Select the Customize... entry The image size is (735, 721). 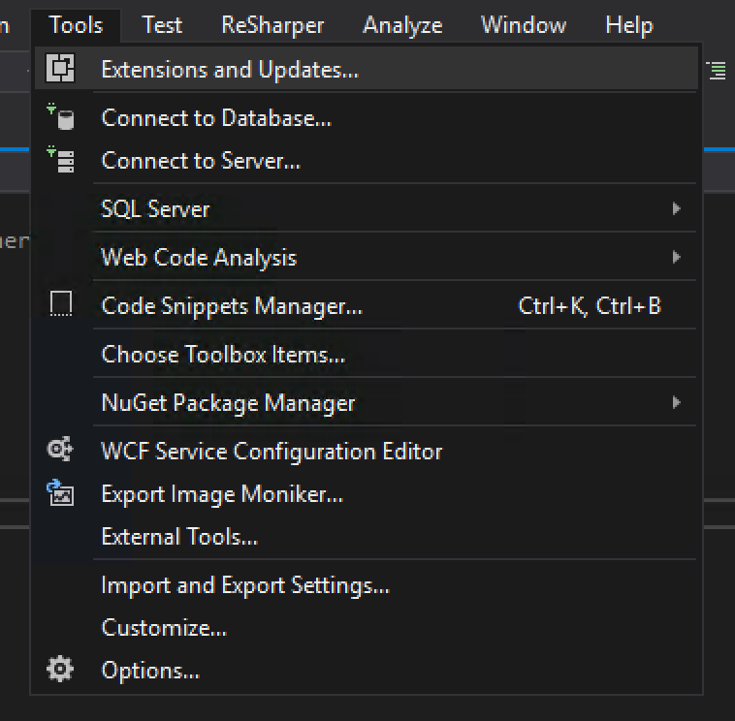coord(367,628)
